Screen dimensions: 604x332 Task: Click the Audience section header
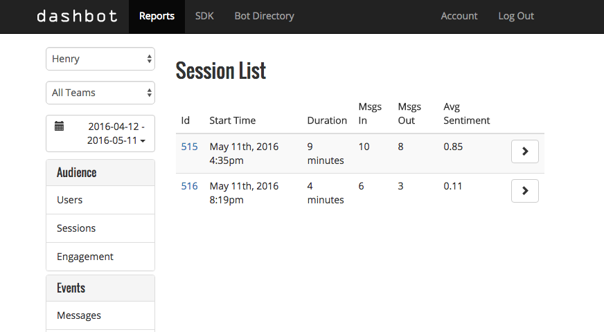tap(77, 173)
